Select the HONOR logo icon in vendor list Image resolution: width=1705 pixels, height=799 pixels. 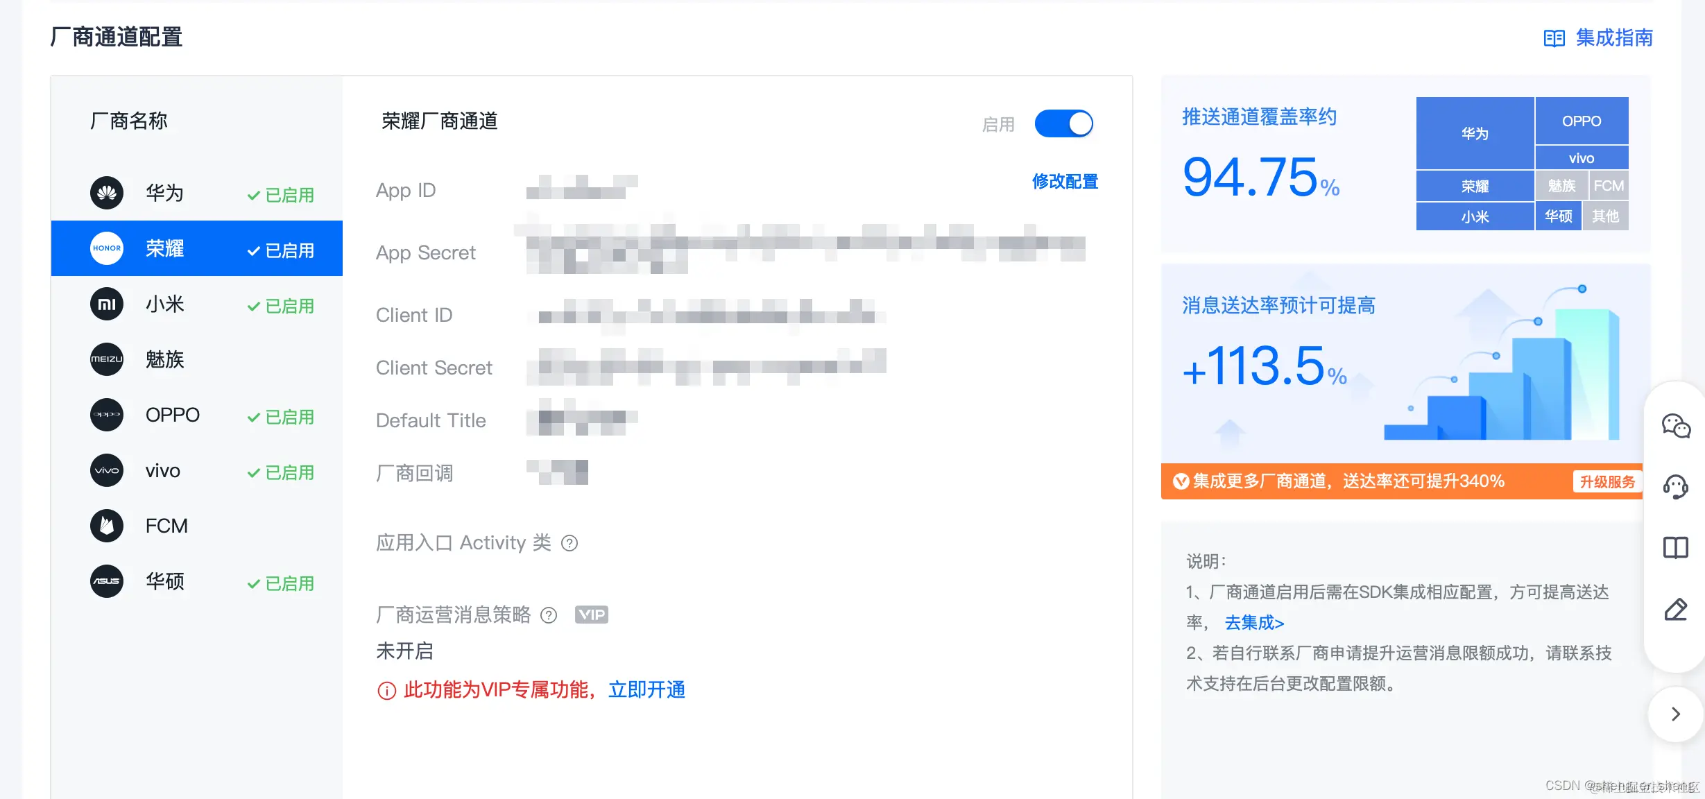106,248
